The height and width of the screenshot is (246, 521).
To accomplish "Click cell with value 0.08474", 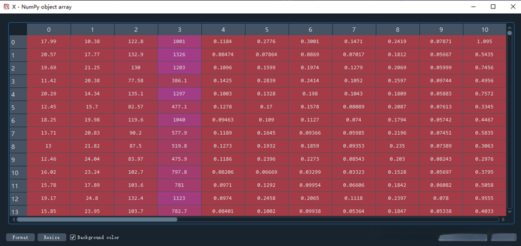I will pos(223,55).
